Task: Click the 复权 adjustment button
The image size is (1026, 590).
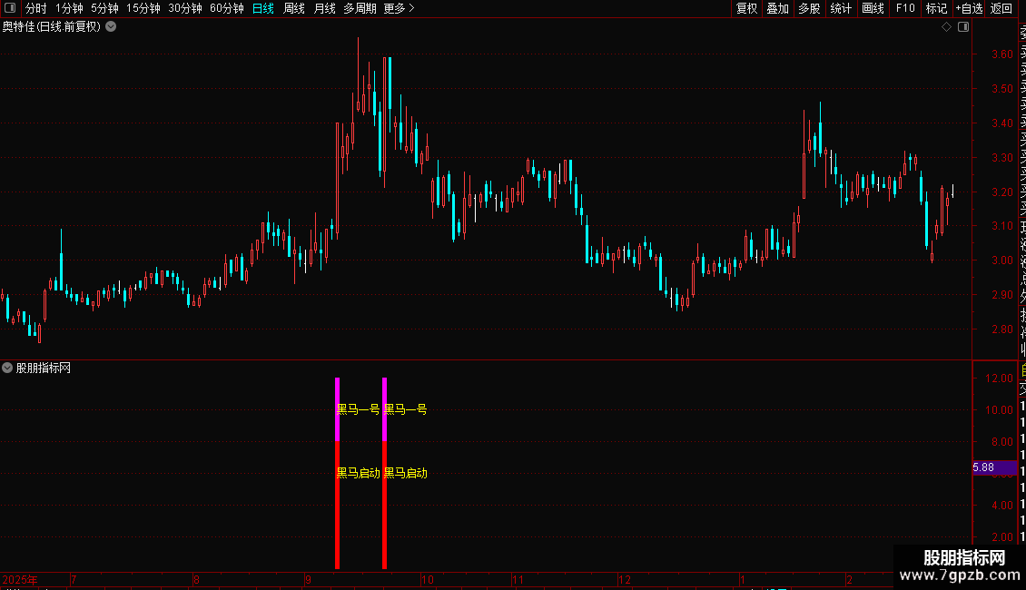Action: (746, 8)
